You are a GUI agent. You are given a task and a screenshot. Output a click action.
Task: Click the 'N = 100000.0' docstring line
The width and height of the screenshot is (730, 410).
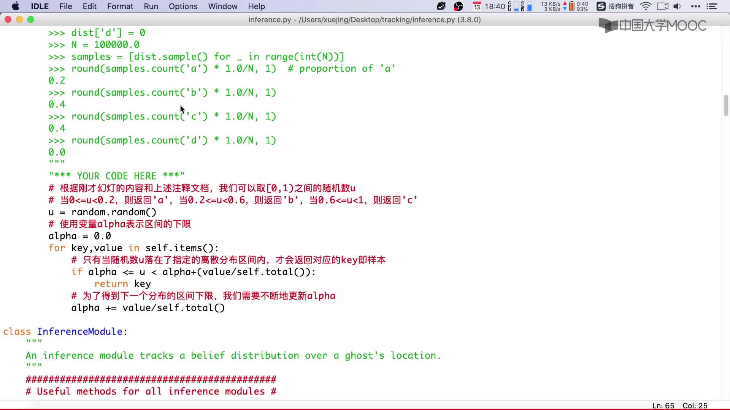point(94,45)
